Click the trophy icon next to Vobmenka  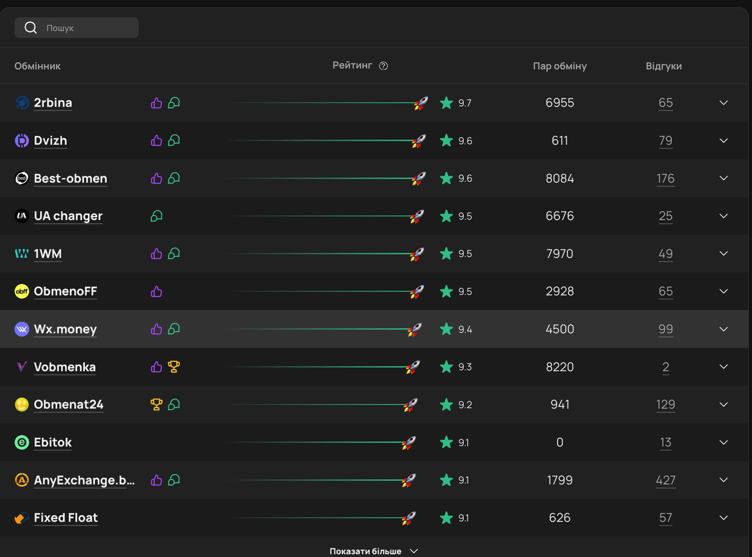pos(174,367)
